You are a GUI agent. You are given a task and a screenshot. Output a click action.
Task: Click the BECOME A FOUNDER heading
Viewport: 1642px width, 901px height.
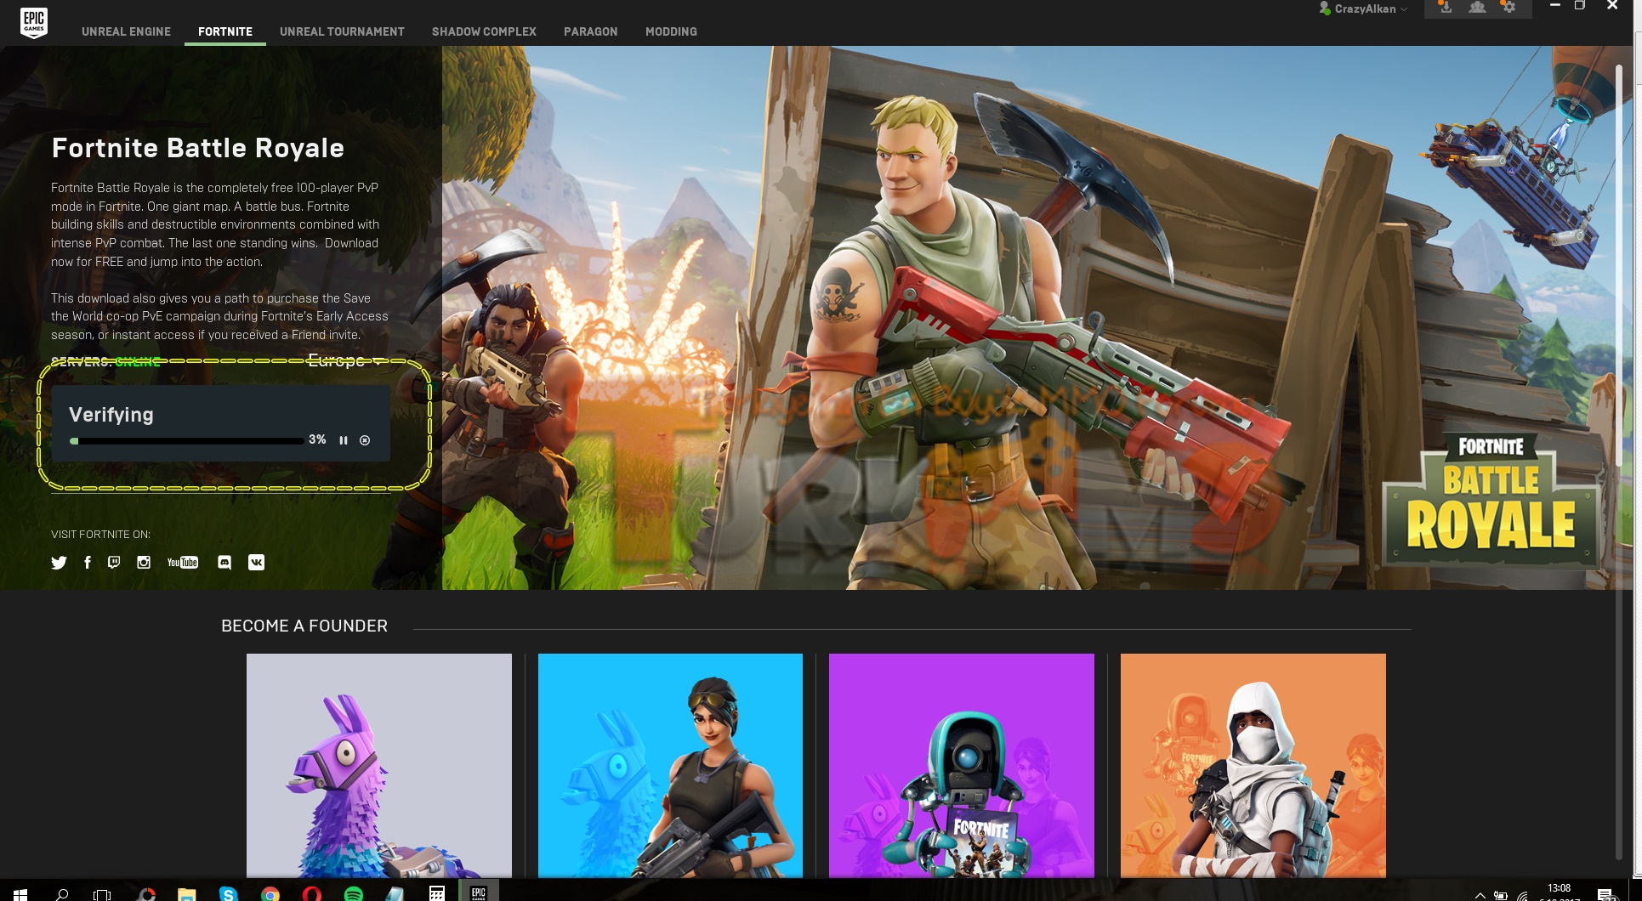(x=304, y=626)
